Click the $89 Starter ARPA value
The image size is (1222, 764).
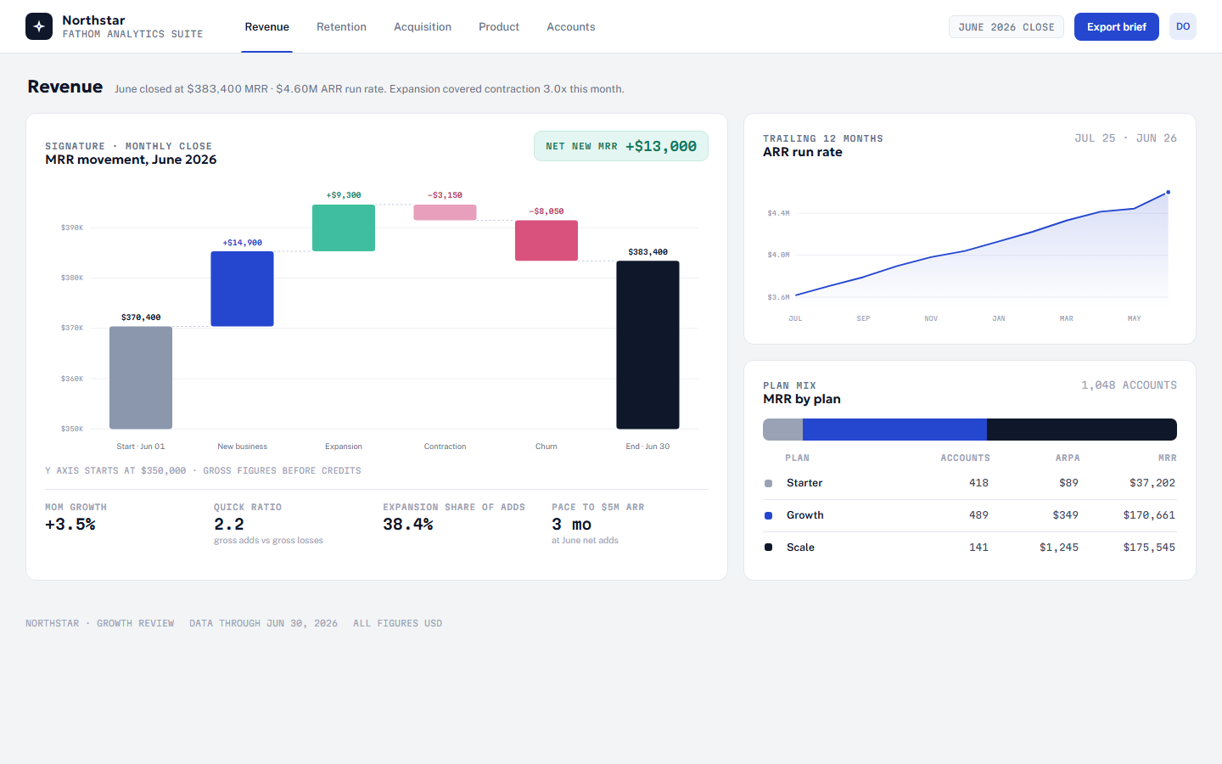click(1069, 483)
